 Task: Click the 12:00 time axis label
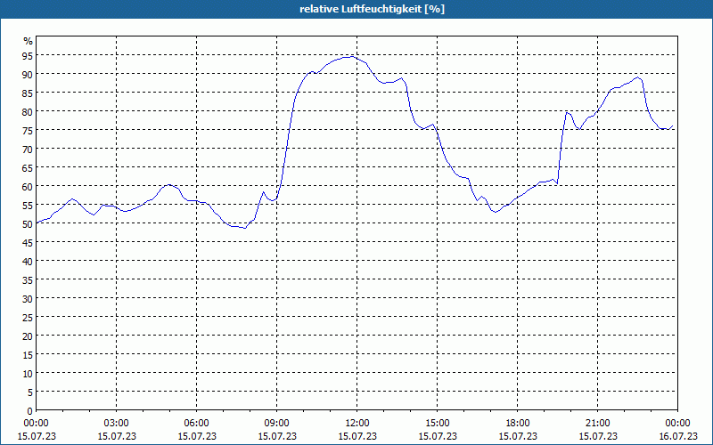click(357, 424)
